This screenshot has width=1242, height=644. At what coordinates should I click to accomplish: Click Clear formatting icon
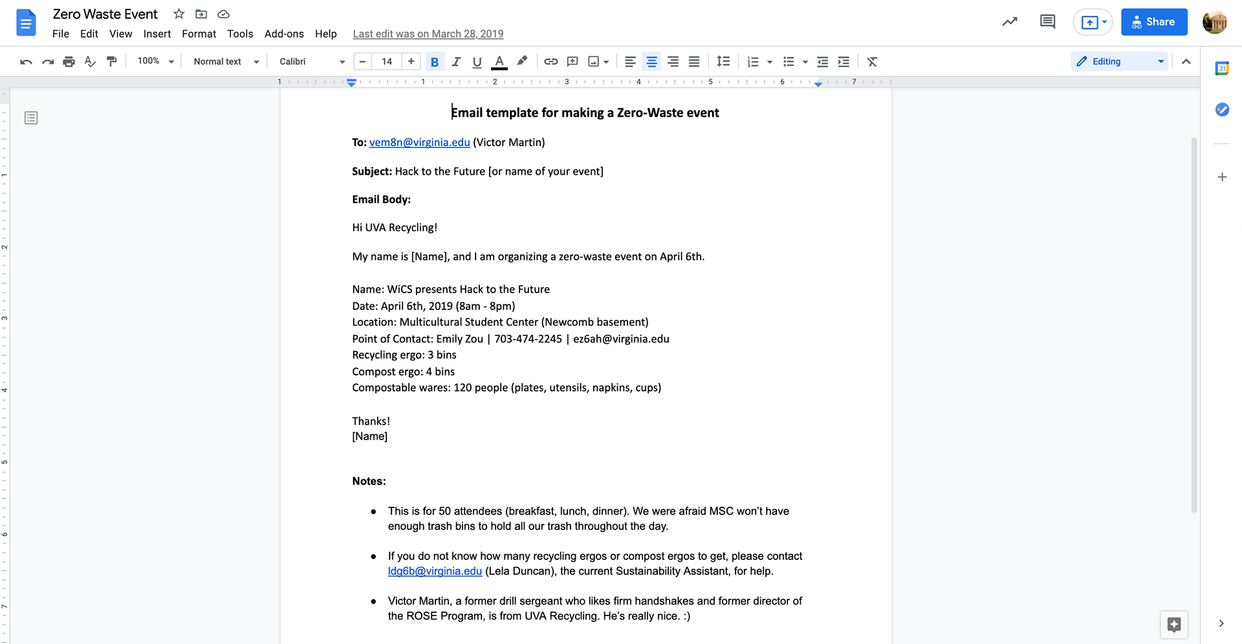pyautogui.click(x=872, y=61)
